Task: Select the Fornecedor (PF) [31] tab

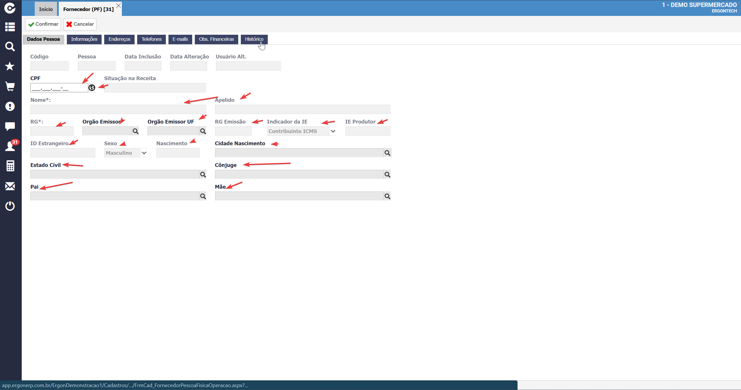Action: coord(88,9)
